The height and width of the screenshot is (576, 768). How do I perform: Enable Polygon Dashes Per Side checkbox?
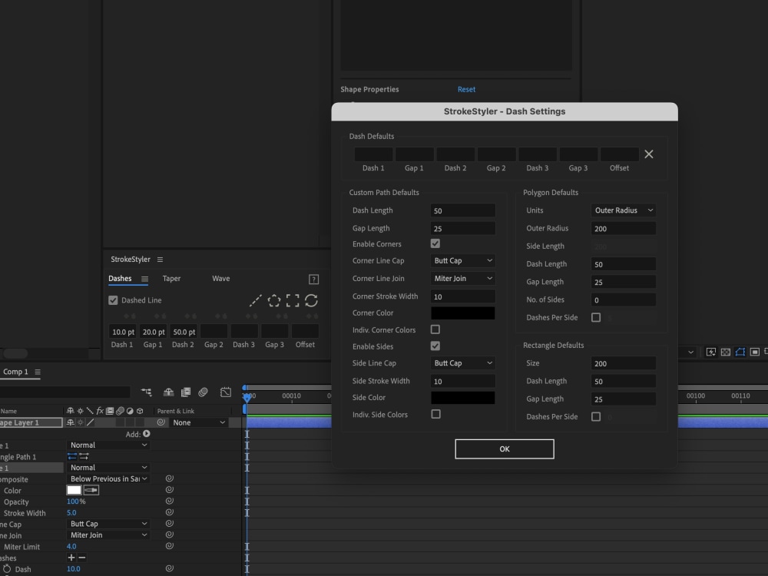(596, 317)
